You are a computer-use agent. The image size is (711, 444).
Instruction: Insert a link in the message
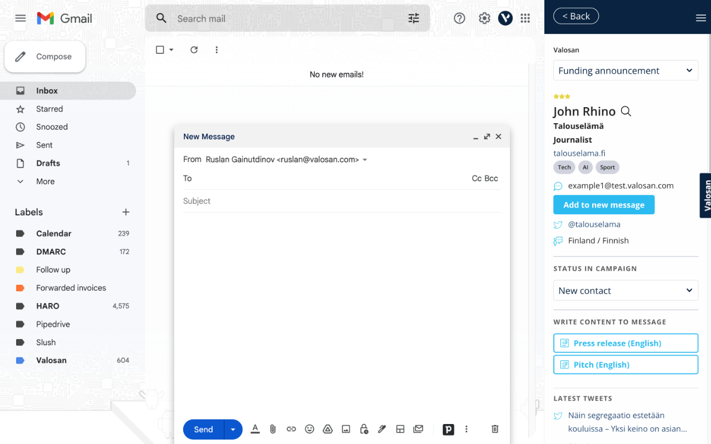pos(291,429)
